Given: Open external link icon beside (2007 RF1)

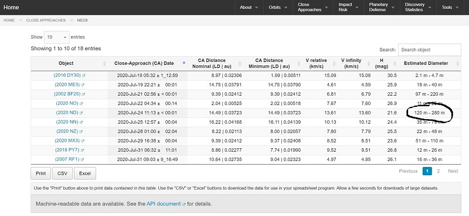Looking at the screenshot, I should tap(82, 160).
